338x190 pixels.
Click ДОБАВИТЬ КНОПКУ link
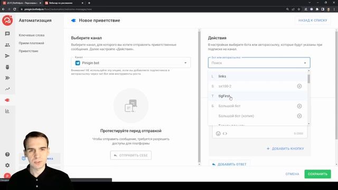point(285,149)
